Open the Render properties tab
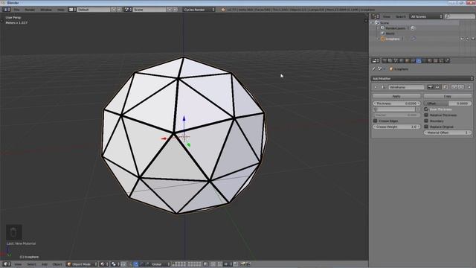Viewport: 476px width, 268px height. (x=384, y=60)
